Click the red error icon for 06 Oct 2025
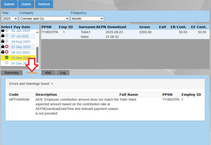This screenshot has width=211, height=145. [x=7, y=52]
